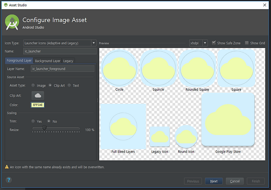Image resolution: width=271 pixels, height=190 pixels.
Task: Click the Previous button
Action: point(193,181)
